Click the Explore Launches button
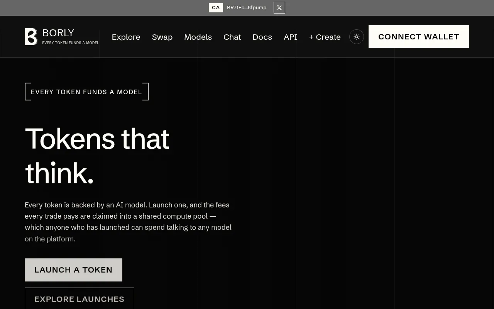The image size is (494, 309). coord(80,299)
